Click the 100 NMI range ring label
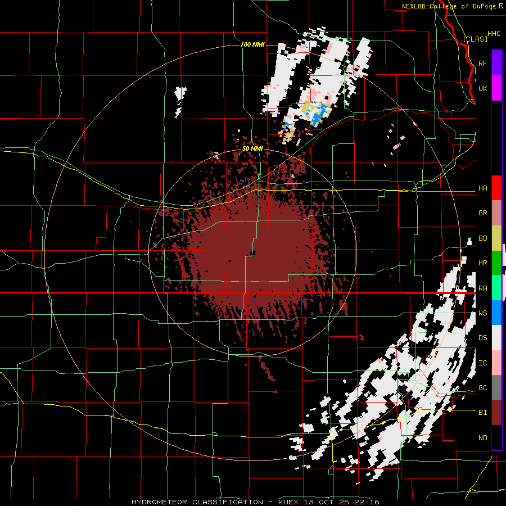Screen dimensions: 506x506 tap(252, 44)
